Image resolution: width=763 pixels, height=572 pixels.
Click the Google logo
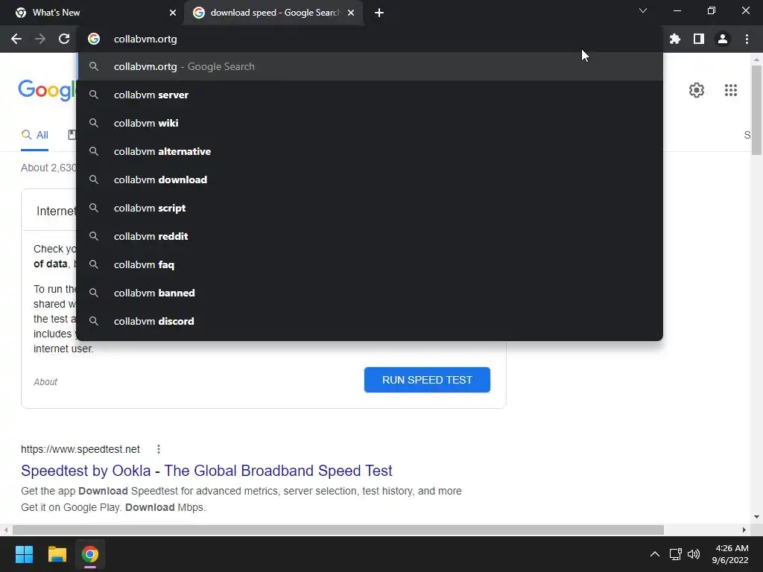[x=47, y=90]
